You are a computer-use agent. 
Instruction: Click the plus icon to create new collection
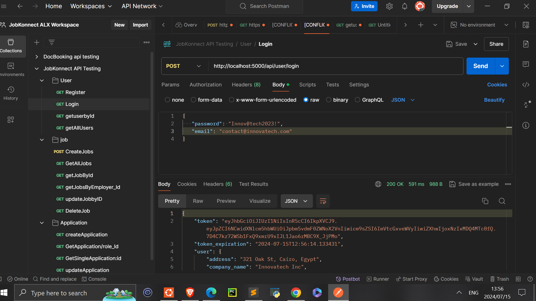[x=37, y=42]
